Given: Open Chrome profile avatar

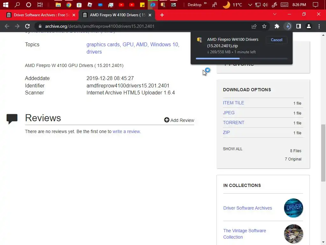Looking at the screenshot, I should coord(309,26).
